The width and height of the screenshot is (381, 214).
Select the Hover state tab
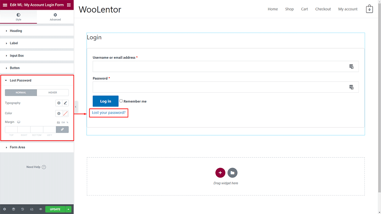click(53, 92)
